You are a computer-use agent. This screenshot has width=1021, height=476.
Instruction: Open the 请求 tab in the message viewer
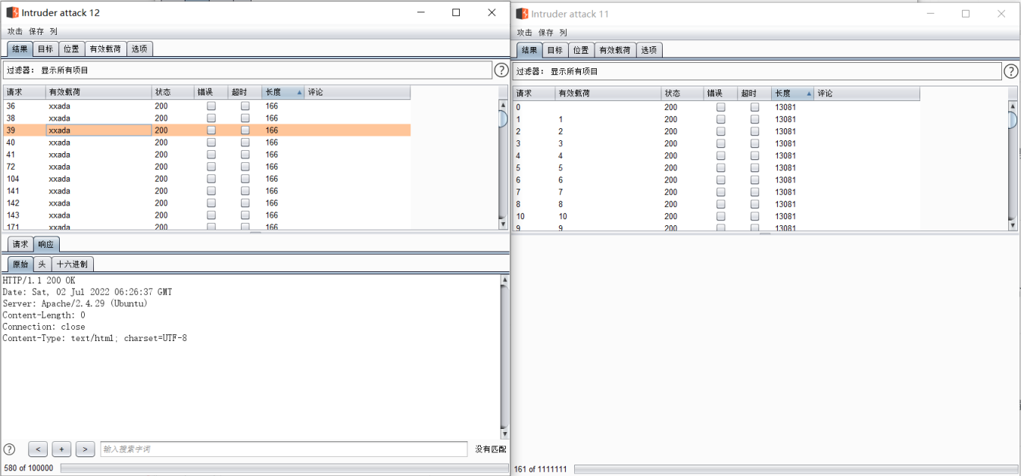tap(20, 244)
